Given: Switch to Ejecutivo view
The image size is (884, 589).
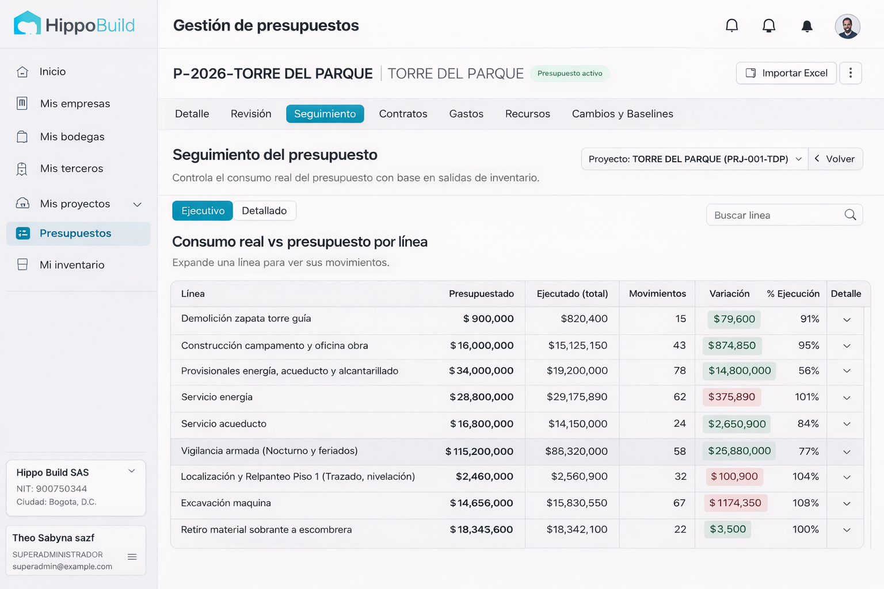Looking at the screenshot, I should coord(203,211).
